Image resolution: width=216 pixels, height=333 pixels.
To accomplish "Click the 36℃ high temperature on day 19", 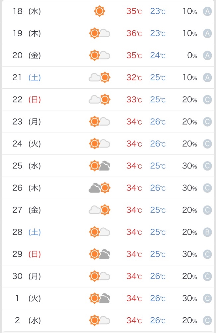I will pos(134,33).
